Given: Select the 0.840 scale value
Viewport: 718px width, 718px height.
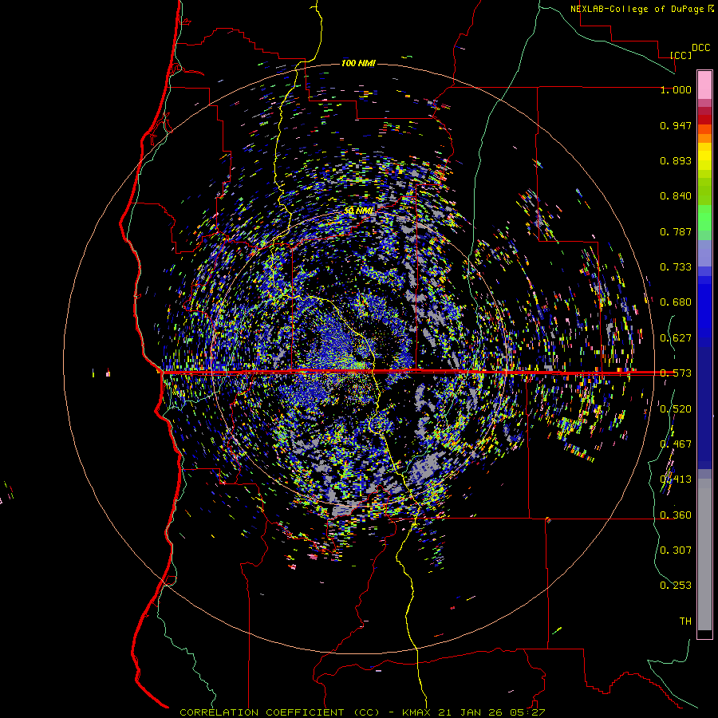Looking at the screenshot, I should [x=676, y=196].
